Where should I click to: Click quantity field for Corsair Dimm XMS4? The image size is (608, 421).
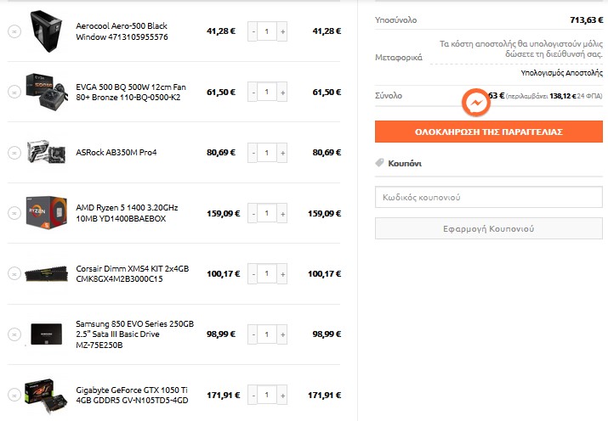[267, 273]
